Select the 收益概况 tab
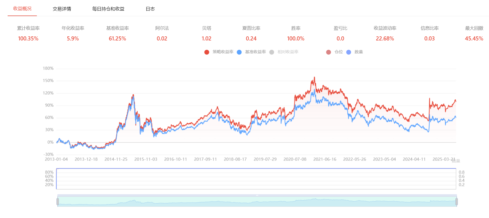 click(x=22, y=9)
